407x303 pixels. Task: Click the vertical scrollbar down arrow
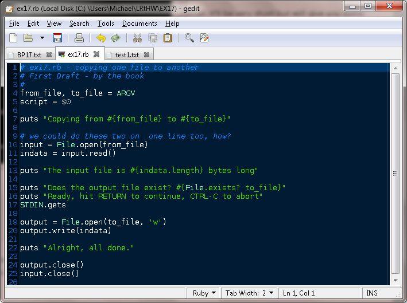[x=396, y=281]
